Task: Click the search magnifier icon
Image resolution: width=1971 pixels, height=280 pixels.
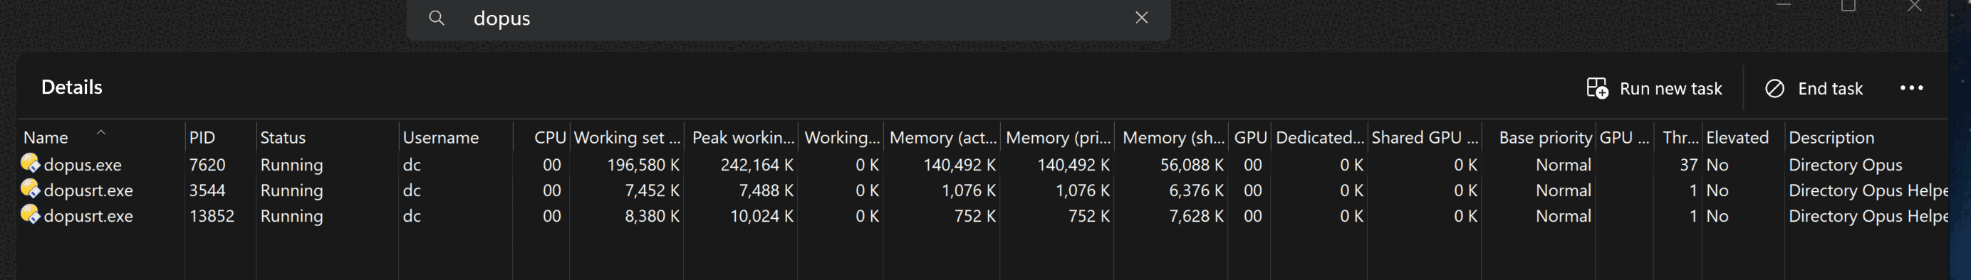Action: coord(436,18)
